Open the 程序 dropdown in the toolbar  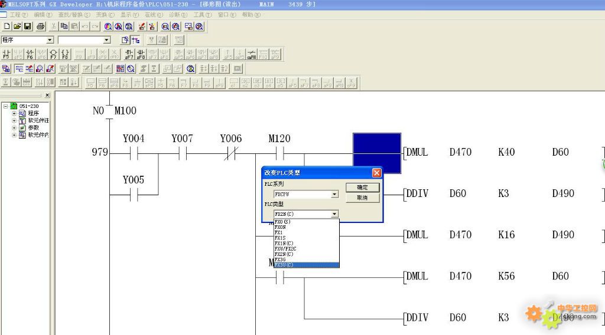[50, 40]
